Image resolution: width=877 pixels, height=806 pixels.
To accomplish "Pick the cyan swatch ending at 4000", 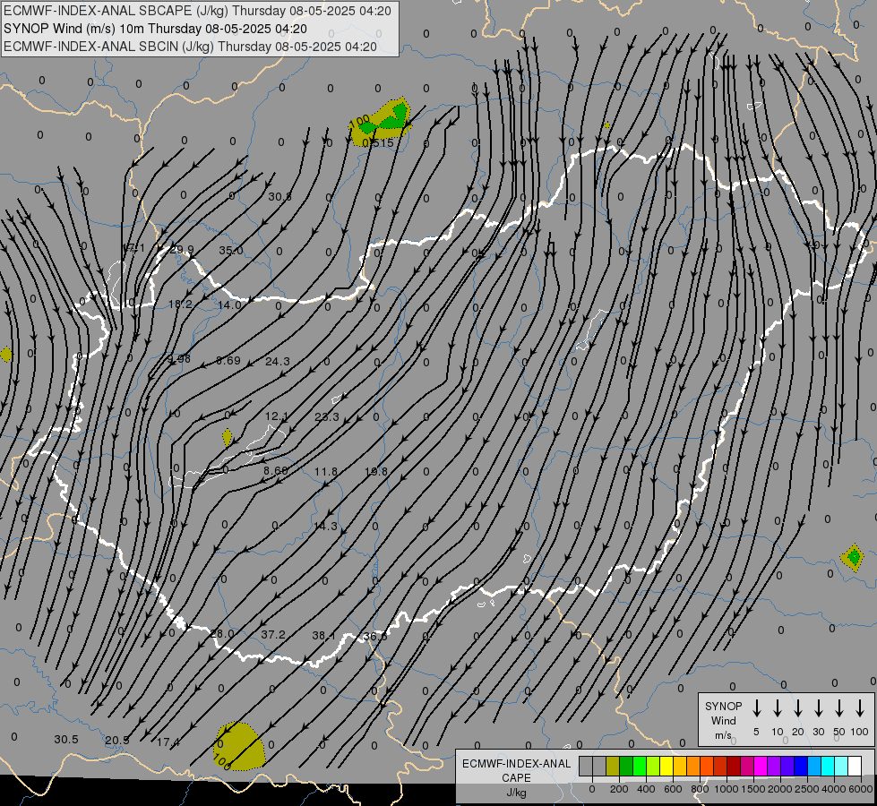I will (827, 766).
